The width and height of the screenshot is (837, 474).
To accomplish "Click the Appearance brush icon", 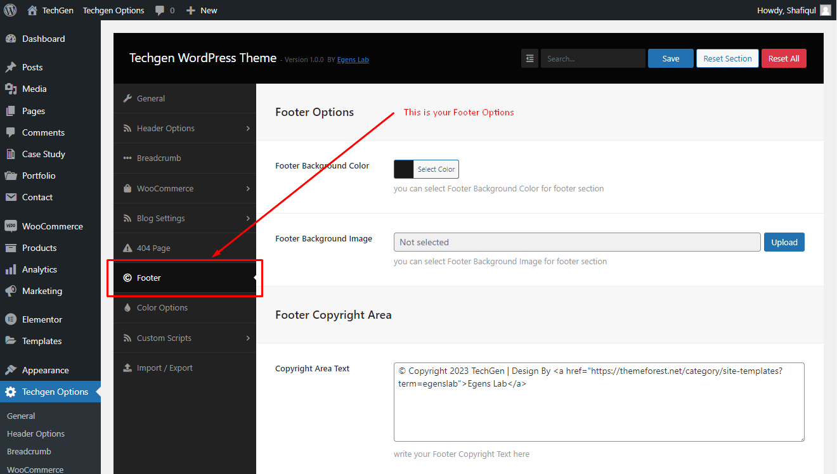I will (x=11, y=370).
